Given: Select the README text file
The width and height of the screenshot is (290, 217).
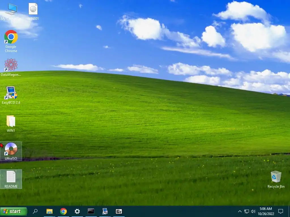Looking at the screenshot, I should pos(11,179).
